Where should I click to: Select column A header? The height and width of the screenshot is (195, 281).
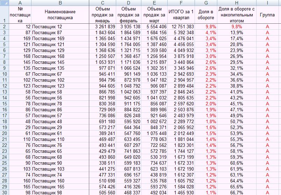click(20, 3)
